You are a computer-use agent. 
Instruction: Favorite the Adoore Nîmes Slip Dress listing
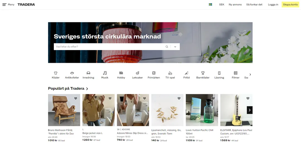[x=145, y=98]
